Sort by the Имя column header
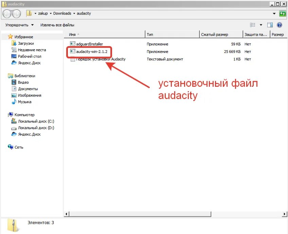Screen dimensions: 288x234 pyautogui.click(x=104, y=34)
